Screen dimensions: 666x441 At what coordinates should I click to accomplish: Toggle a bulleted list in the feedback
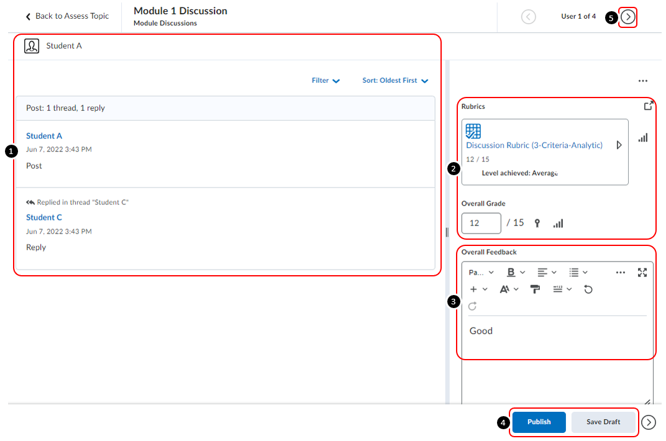(575, 272)
